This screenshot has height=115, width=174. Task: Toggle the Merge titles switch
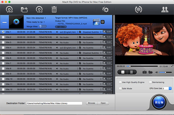(43, 26)
